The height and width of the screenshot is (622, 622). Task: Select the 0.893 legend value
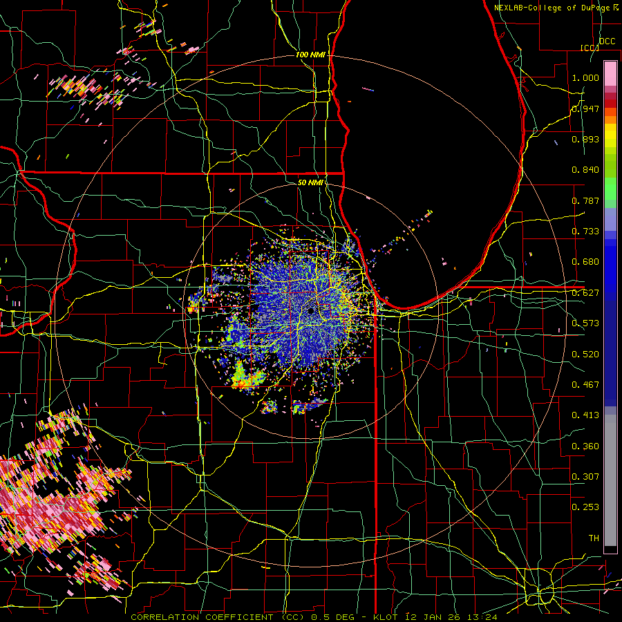585,139
